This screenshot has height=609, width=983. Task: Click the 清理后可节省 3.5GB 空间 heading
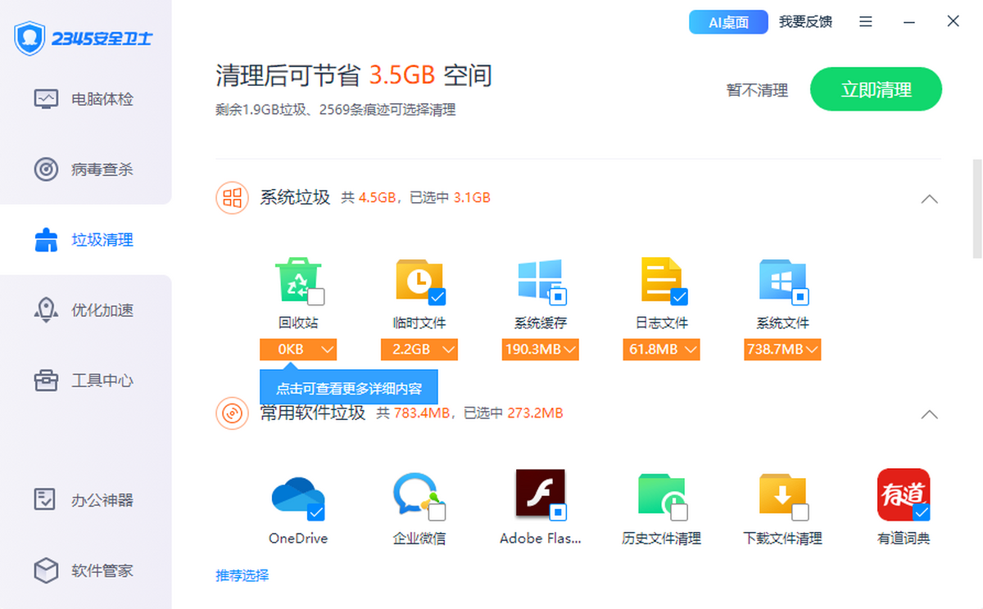click(x=354, y=75)
